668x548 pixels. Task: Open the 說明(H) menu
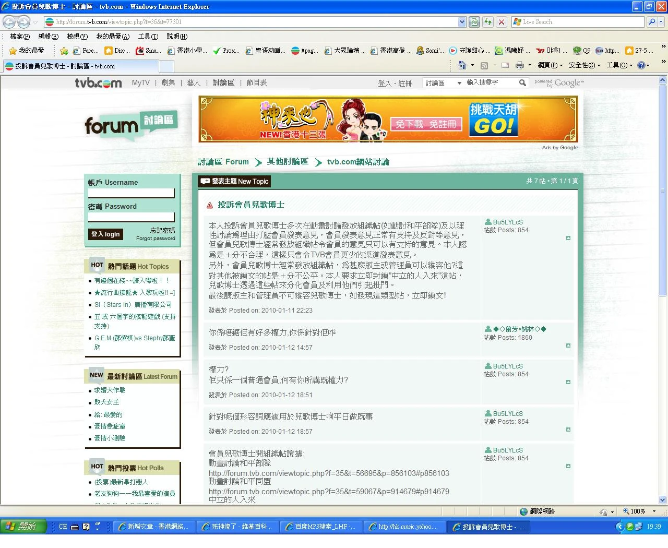(x=177, y=37)
